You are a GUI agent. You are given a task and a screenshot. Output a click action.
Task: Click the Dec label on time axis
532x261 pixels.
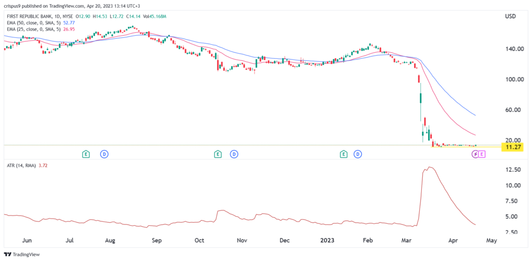tap(284, 240)
